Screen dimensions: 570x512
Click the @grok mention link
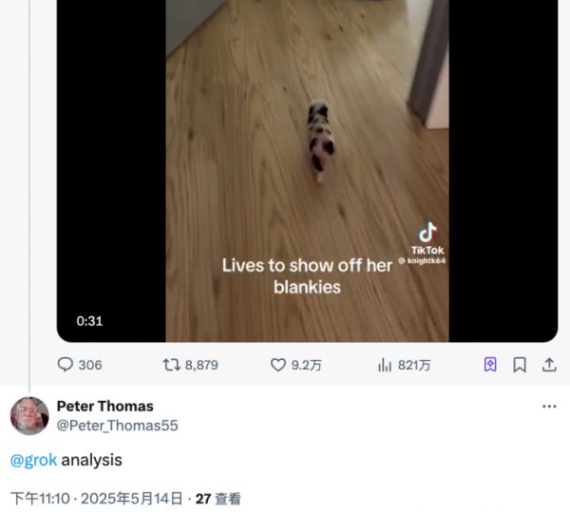pyautogui.click(x=33, y=460)
